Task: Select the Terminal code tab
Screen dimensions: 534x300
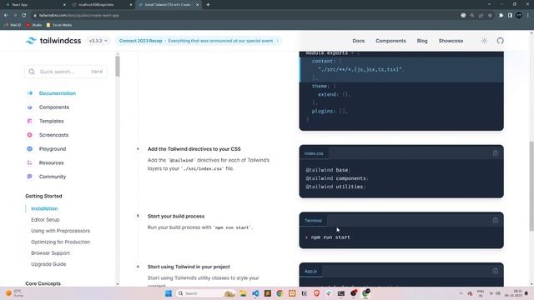Action: [x=313, y=221]
